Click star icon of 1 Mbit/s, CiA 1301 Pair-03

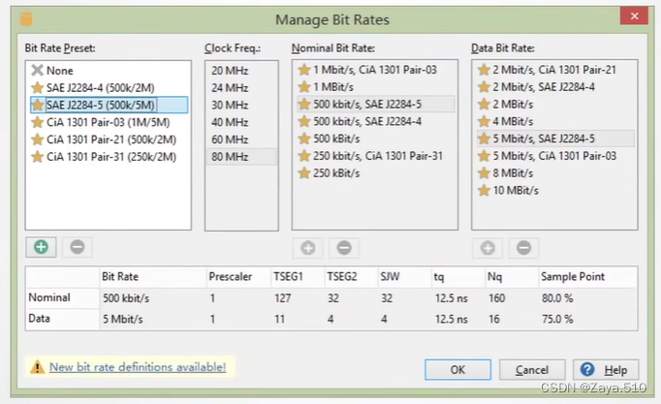click(x=304, y=70)
